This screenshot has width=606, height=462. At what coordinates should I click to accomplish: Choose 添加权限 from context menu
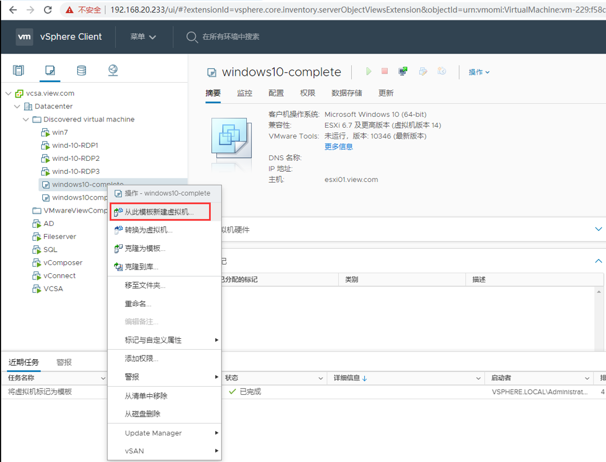tap(164, 359)
